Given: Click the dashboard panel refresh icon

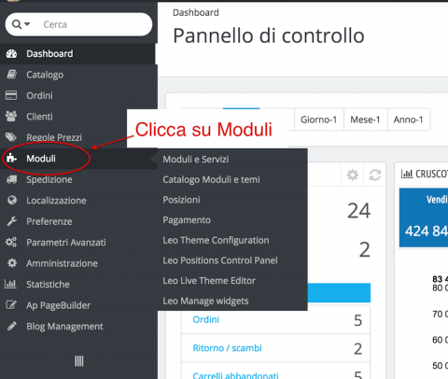Looking at the screenshot, I should [375, 175].
